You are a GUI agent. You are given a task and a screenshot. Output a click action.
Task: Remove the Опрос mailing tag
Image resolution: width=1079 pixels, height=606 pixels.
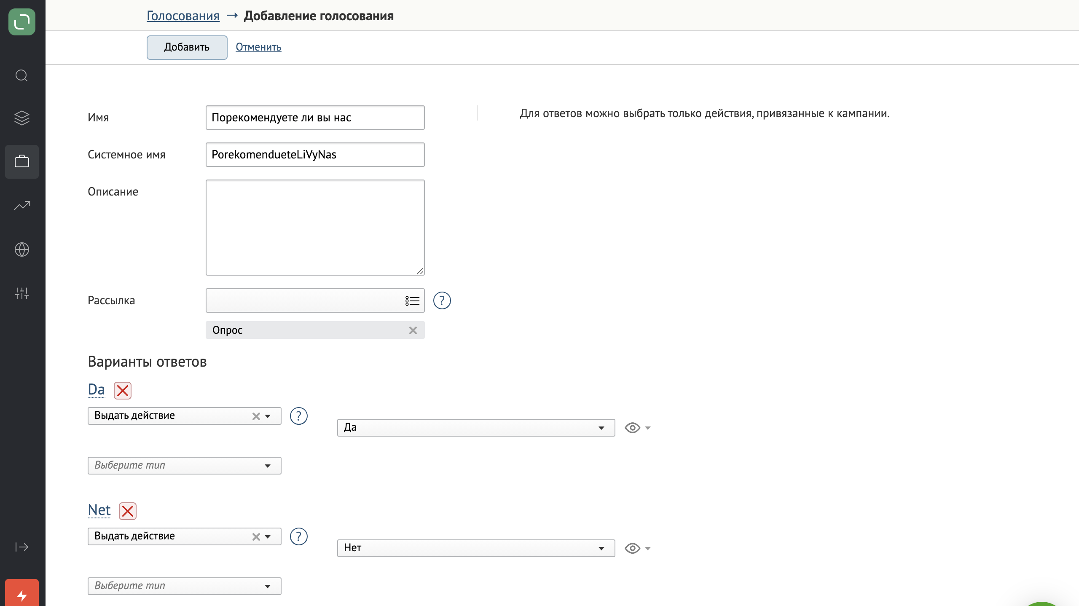pos(413,330)
